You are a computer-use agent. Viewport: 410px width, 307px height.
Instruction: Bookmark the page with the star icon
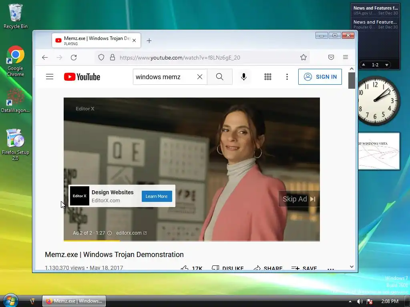[x=303, y=58]
